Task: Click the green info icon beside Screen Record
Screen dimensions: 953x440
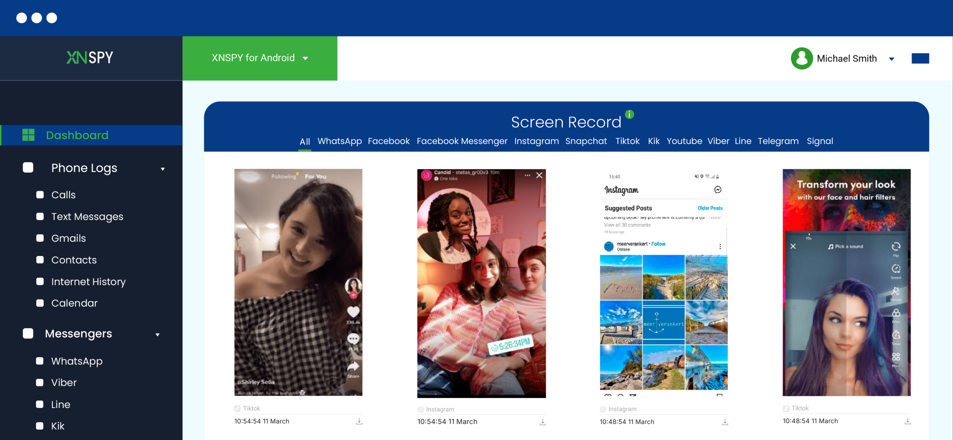Action: tap(629, 115)
